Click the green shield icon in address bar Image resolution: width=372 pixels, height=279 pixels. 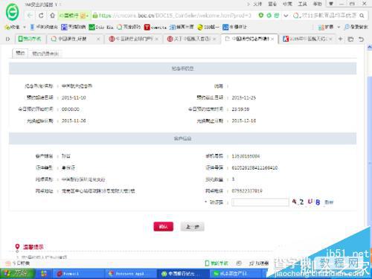[261, 16]
